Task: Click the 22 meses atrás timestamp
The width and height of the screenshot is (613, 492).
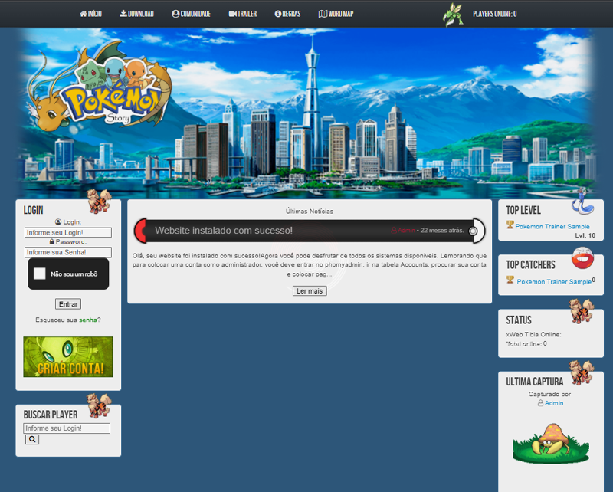Action: click(x=442, y=231)
